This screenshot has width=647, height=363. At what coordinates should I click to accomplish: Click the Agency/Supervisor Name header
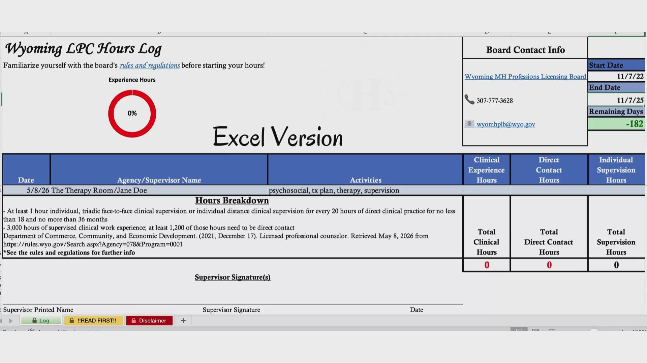pyautogui.click(x=159, y=170)
